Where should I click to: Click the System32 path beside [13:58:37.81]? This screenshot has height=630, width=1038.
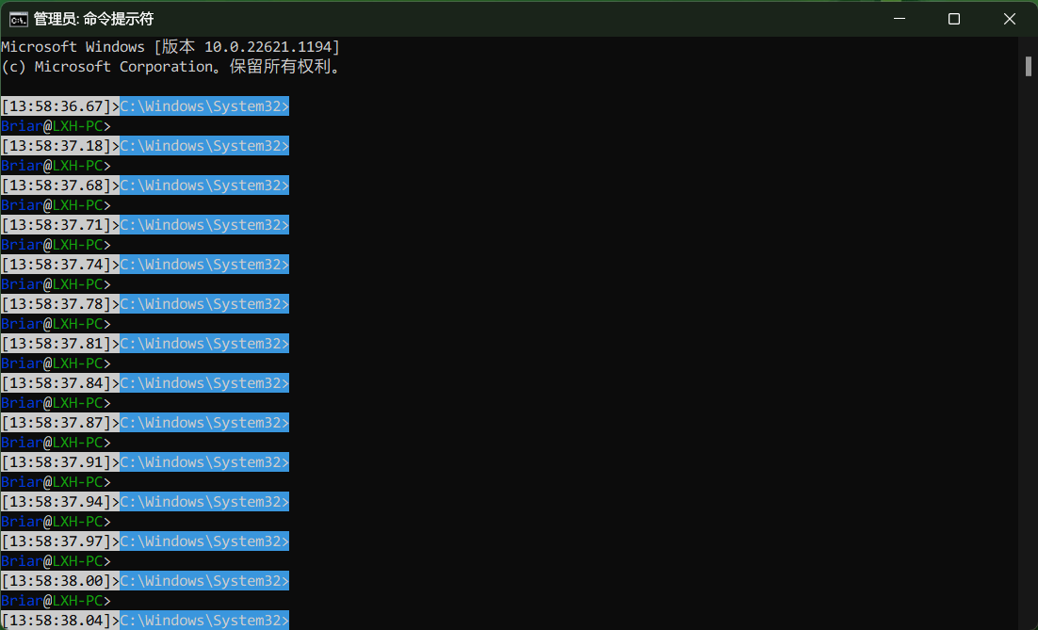click(x=204, y=344)
